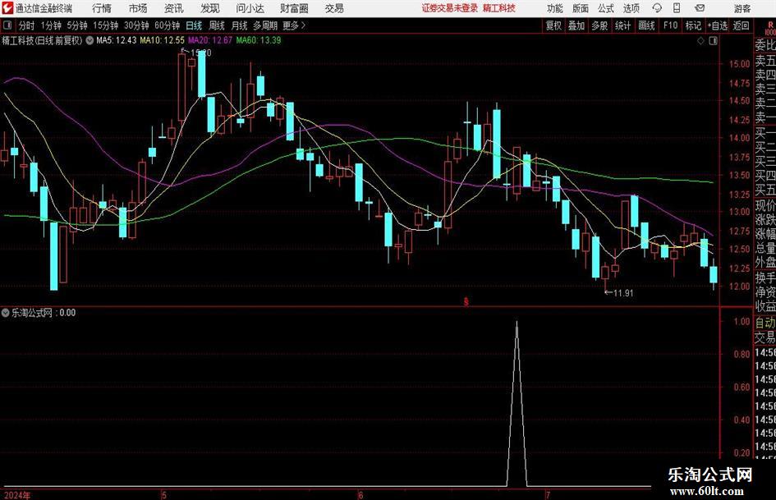The image size is (776, 500).
Task: Click the 复权 button
Action: 553,25
